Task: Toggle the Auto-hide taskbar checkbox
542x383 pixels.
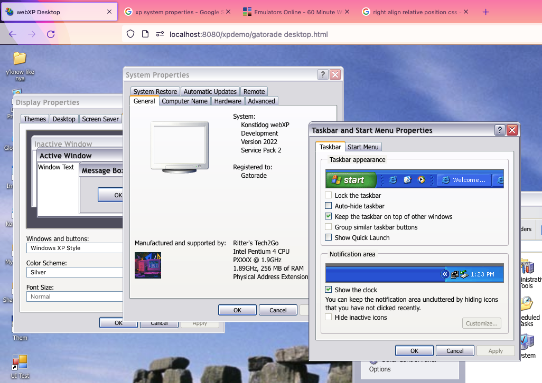Action: (329, 206)
